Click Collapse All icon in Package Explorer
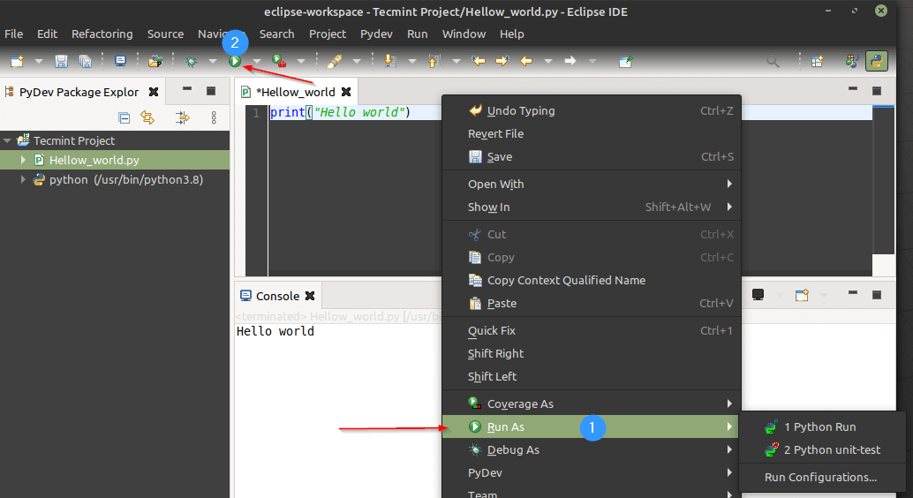Screen dimensions: 913x498 (124, 117)
